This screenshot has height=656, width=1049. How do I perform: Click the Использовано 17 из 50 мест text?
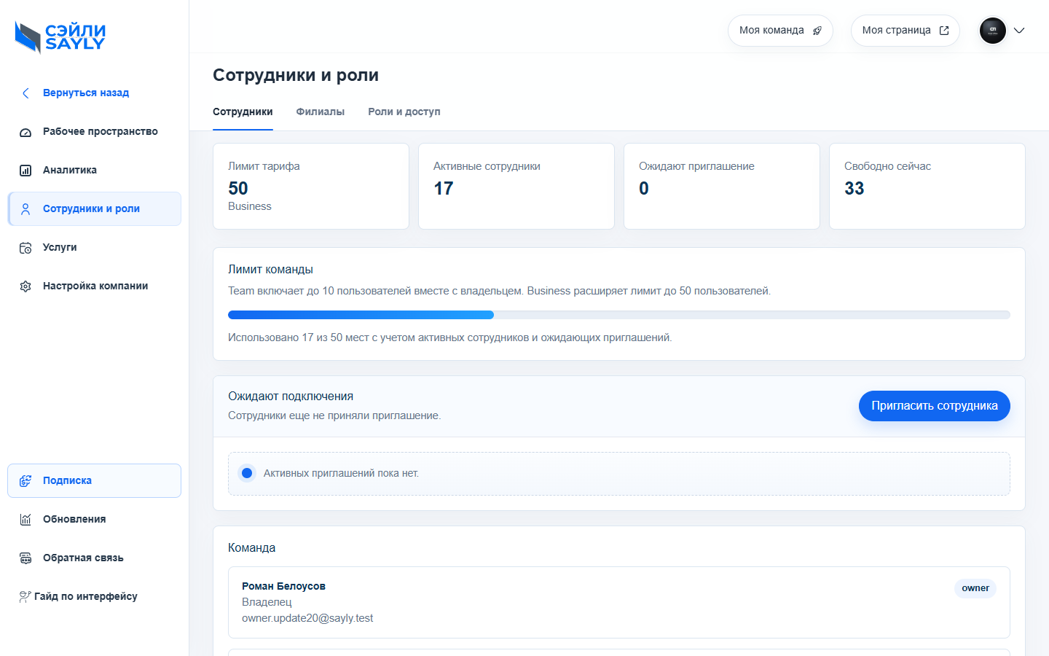[450, 338]
